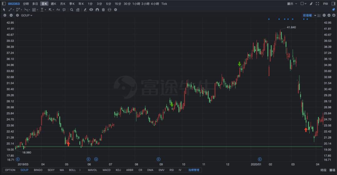The height and width of the screenshot is (175, 337).
Task: Toggle the left sidebar panel icon
Action: click(4, 4)
